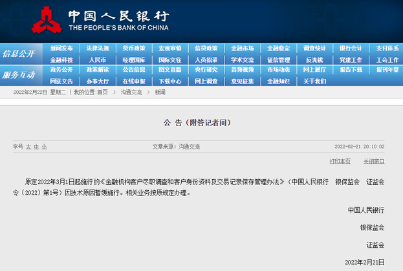Set font size to 大
Screen dimensions: 403x271
click(28, 147)
